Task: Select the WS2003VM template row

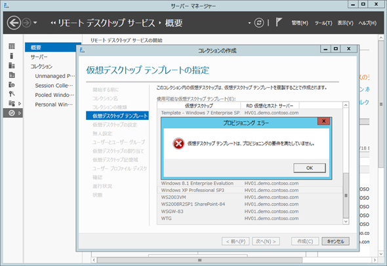Action: point(250,197)
